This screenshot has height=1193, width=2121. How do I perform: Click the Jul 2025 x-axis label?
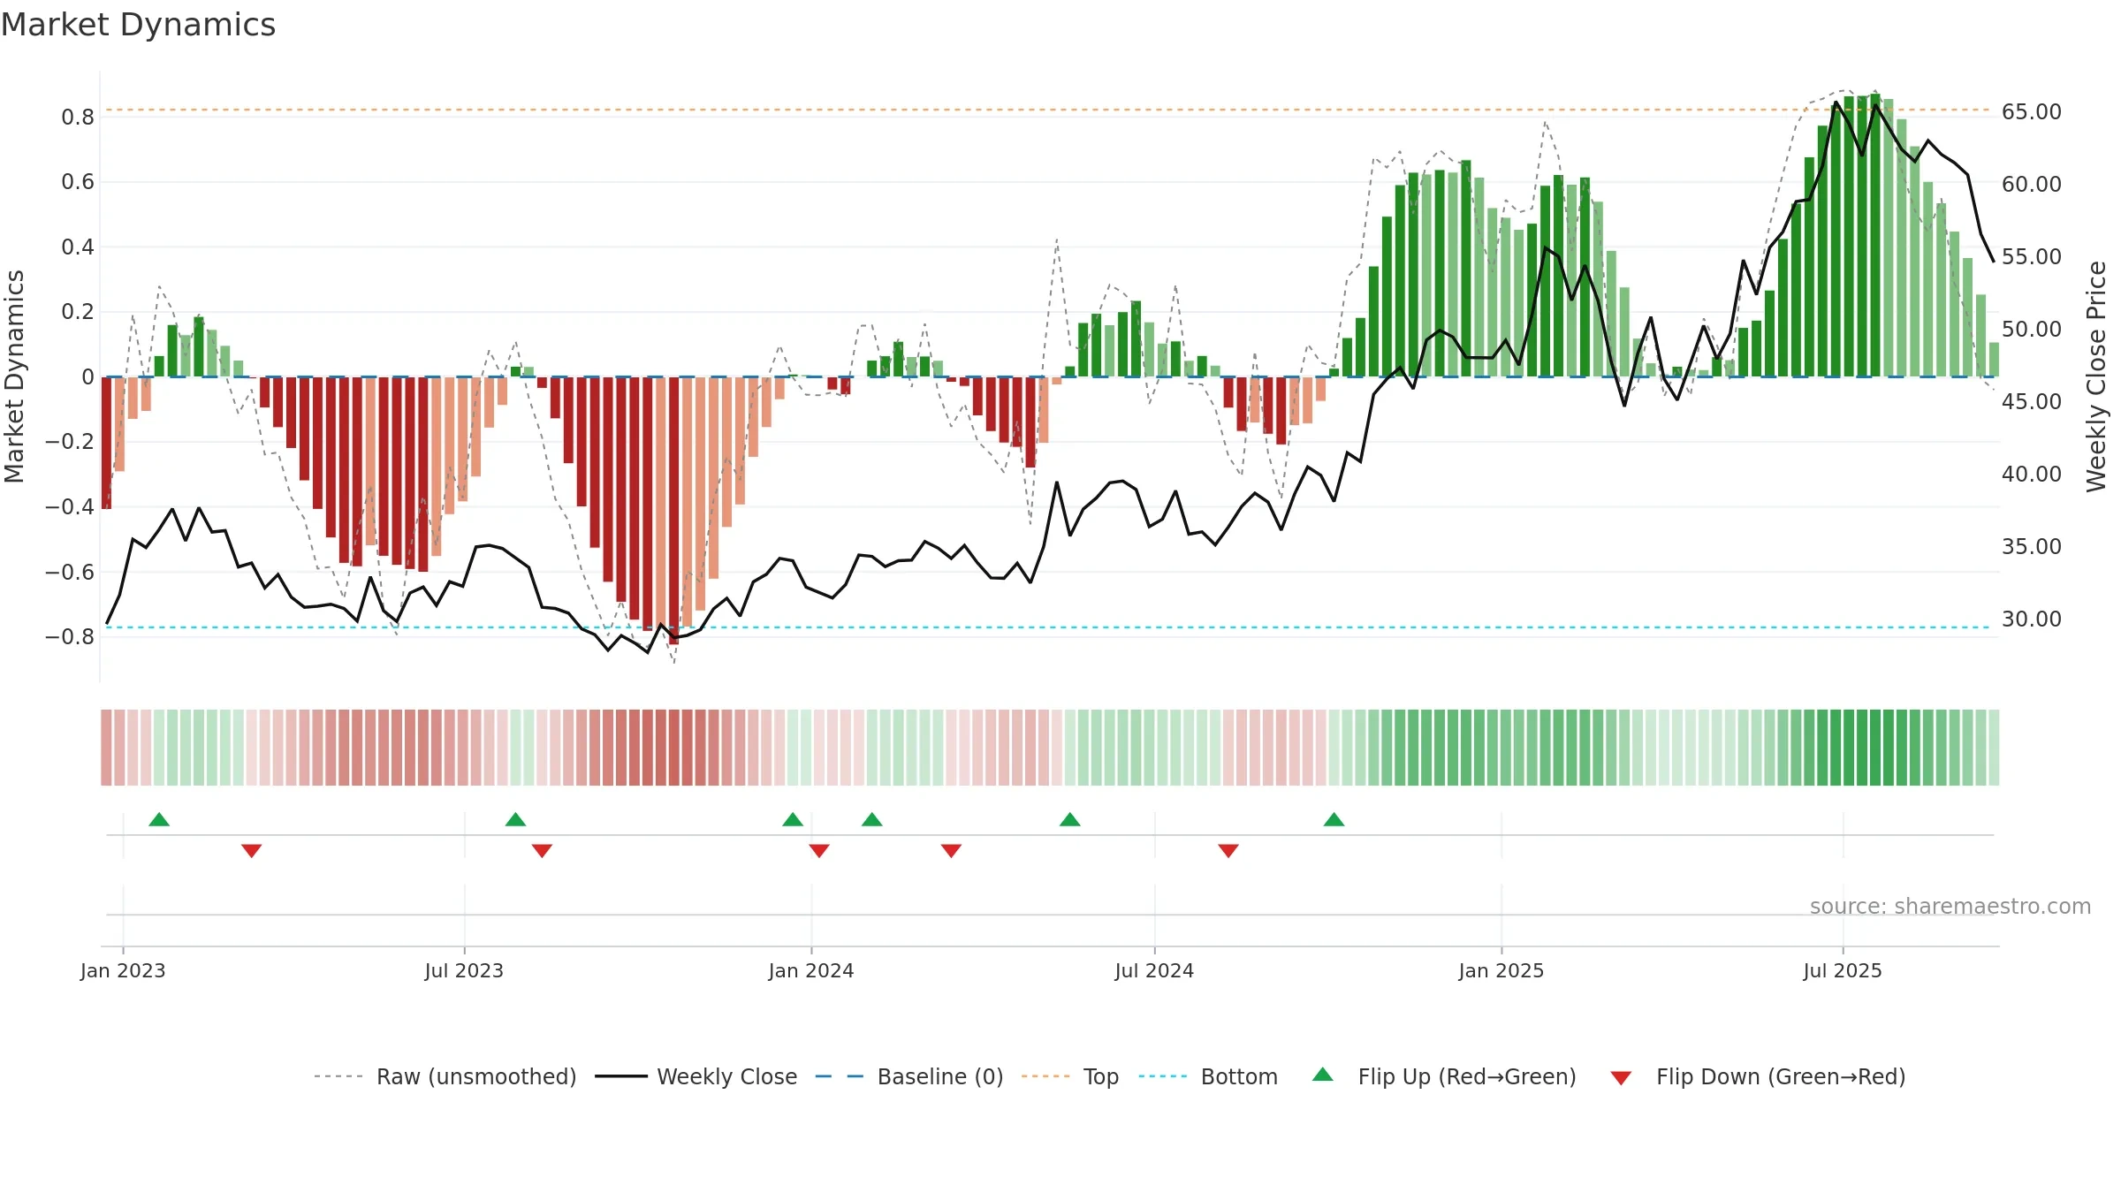pos(1843,970)
